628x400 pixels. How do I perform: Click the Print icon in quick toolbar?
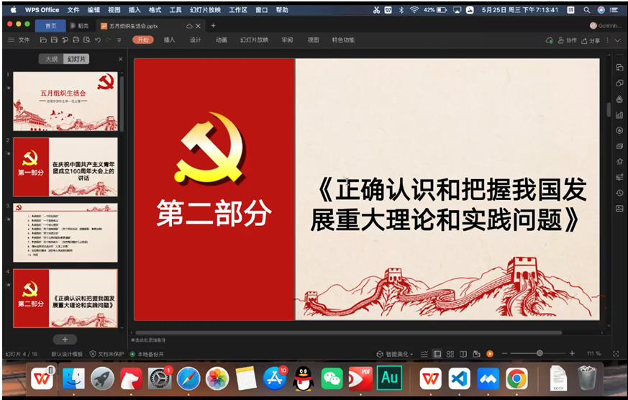click(76, 40)
